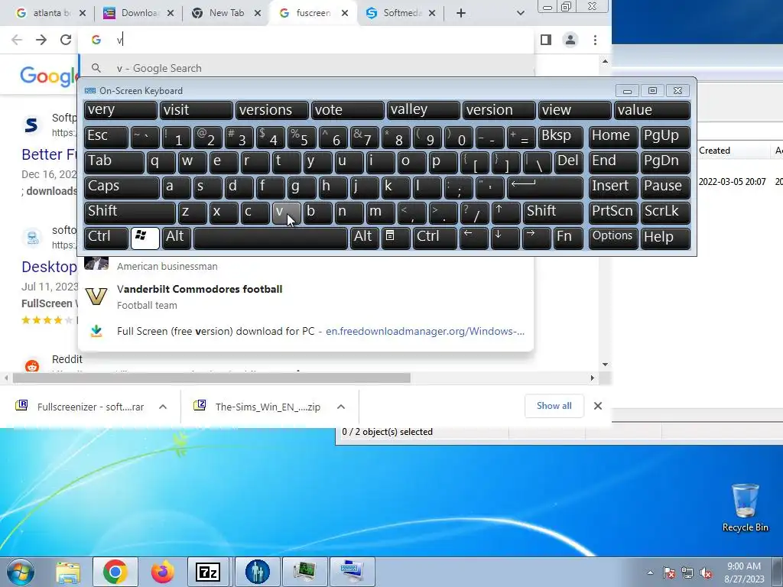Tap the Enter key arrow
The width and height of the screenshot is (783, 587).
tap(544, 186)
